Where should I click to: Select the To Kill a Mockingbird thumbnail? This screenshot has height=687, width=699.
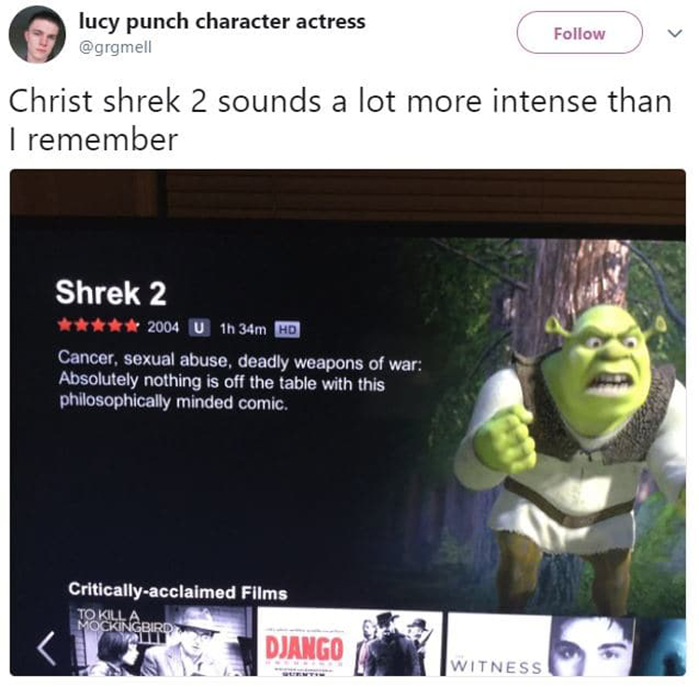pyautogui.click(x=161, y=640)
